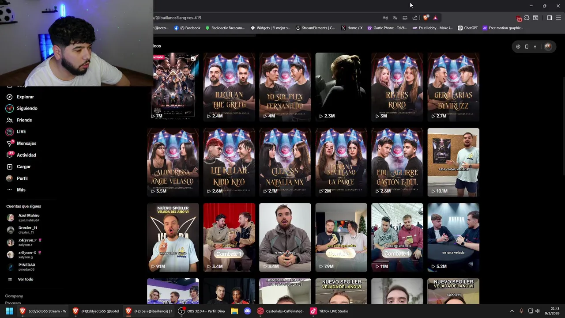Open Illojuan vs TheGrefg video
565x318 pixels.
229,87
